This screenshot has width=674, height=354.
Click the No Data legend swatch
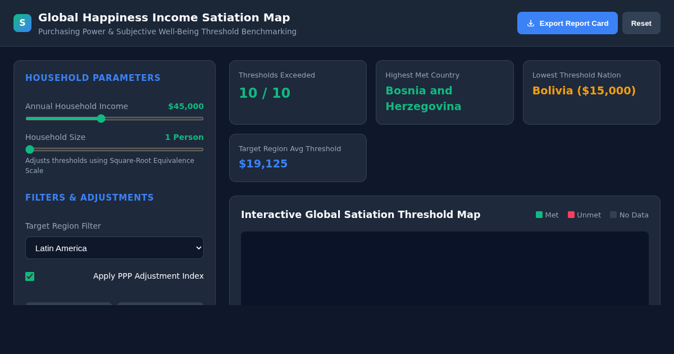[x=613, y=215]
